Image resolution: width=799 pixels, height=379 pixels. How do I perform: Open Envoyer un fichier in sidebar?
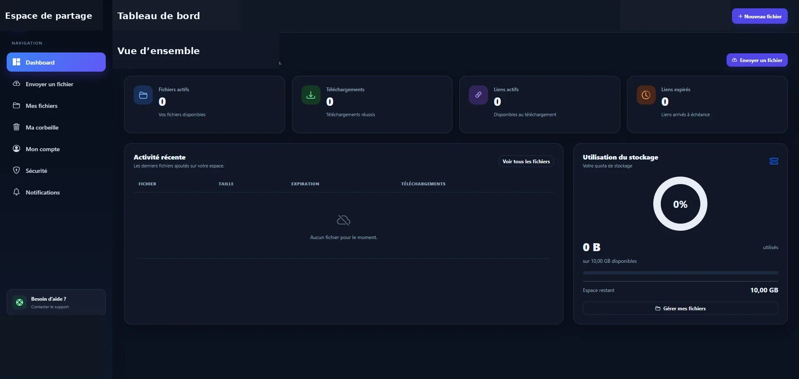[56, 84]
